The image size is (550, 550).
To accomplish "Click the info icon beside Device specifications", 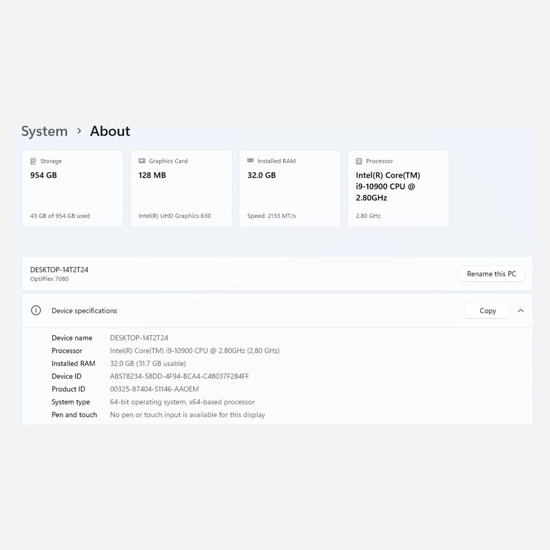I will coord(36,311).
